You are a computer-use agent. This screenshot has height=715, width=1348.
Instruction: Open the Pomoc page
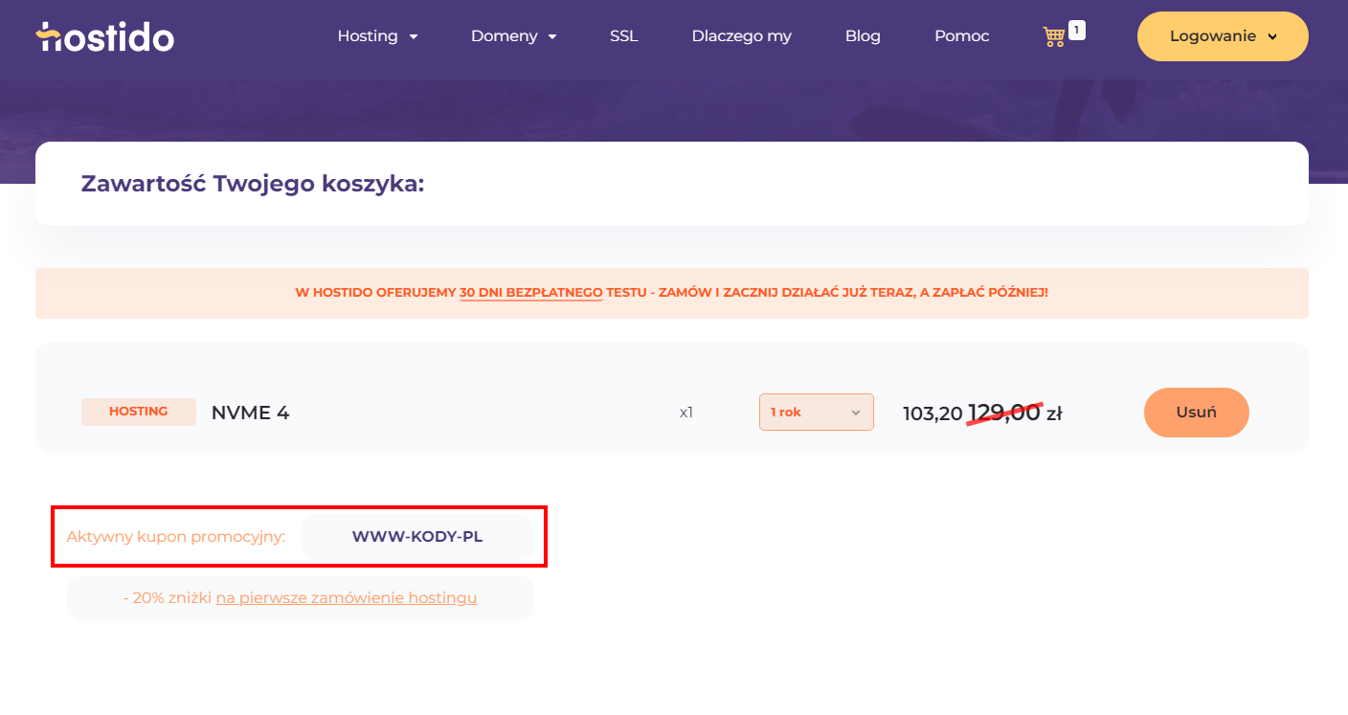961,36
